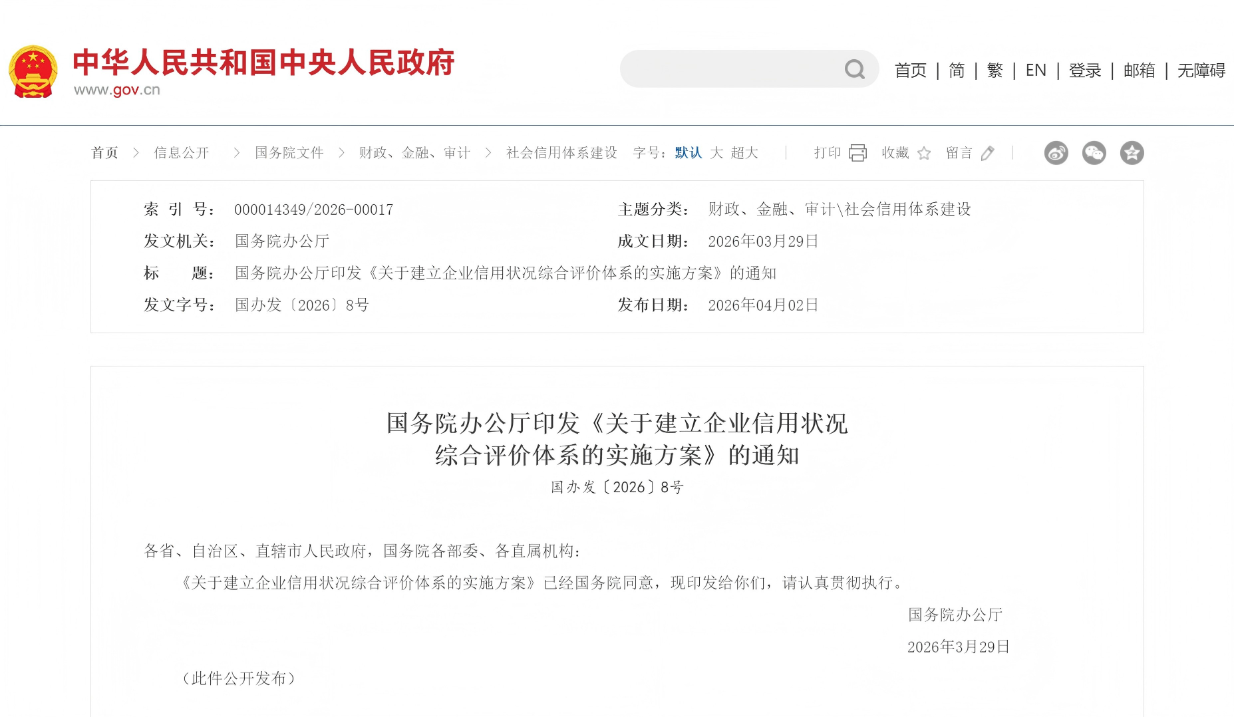Open the 首页 navigation item
The width and height of the screenshot is (1234, 717).
[x=910, y=70]
